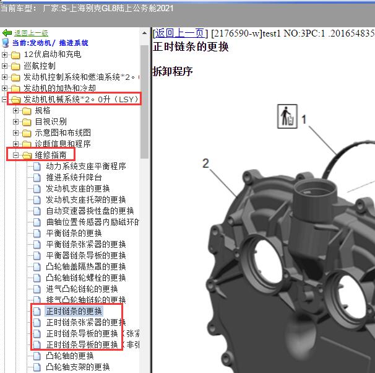The image size is (375, 373).
Task: Open 自动变速器挠性盘的更换 document
Action: click(90, 211)
